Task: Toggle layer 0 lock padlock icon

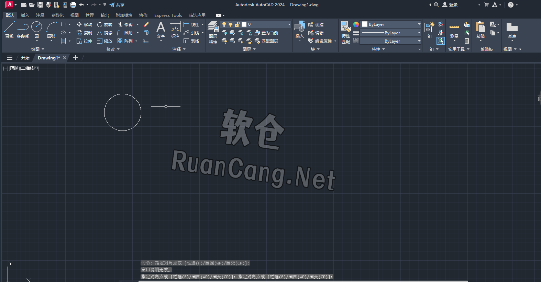Action: [237, 24]
